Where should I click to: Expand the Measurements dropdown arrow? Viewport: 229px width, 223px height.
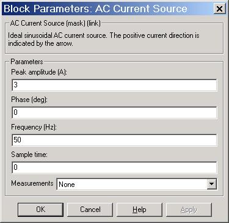(212, 184)
